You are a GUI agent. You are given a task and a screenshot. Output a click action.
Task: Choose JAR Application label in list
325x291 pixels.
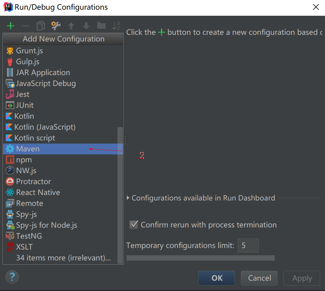click(x=43, y=72)
